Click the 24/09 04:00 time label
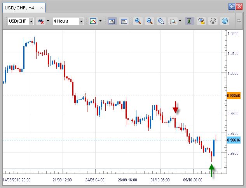Image resolution: width=246 pixels, height=188 pixels. coord(95,180)
